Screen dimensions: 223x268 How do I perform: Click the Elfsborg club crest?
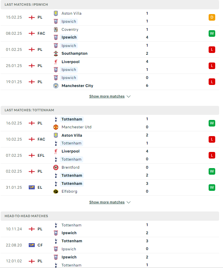pyautogui.click(x=56, y=191)
